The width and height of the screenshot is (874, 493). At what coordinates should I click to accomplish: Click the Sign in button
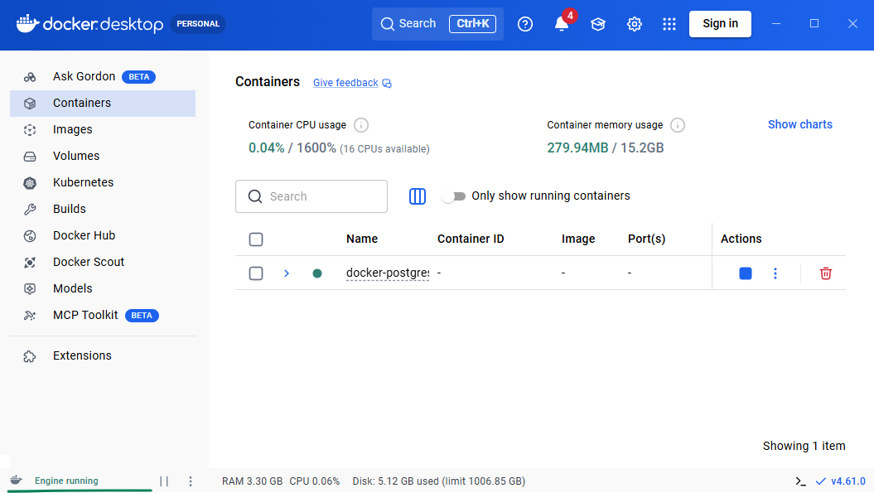click(719, 24)
